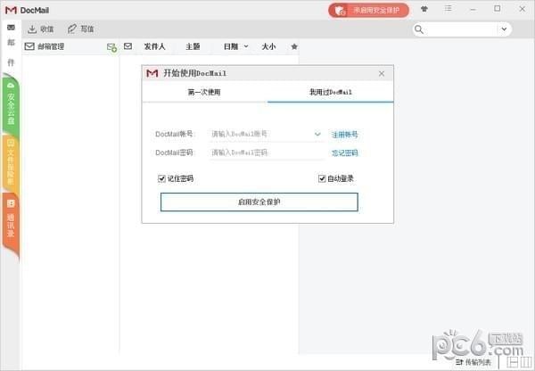Click the 注册帐号 link

pyautogui.click(x=345, y=135)
